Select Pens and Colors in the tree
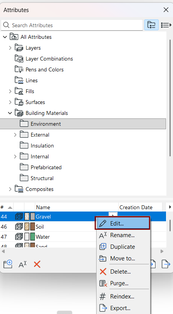Screen dimensions: 173x314 [x=45, y=69]
